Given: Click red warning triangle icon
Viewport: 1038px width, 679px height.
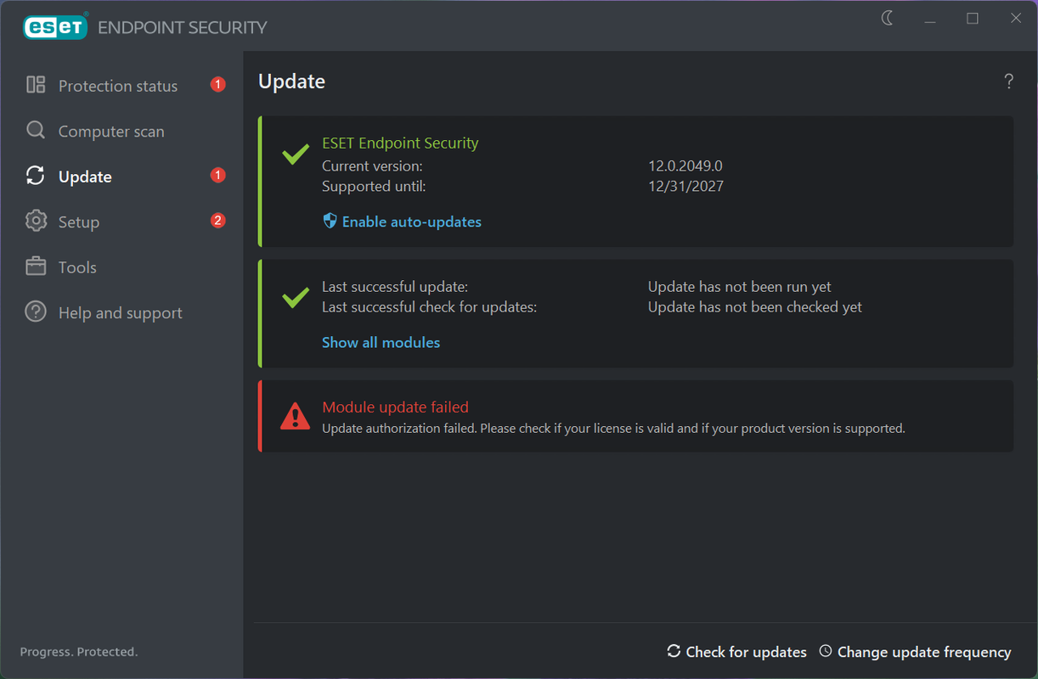Looking at the screenshot, I should [296, 416].
